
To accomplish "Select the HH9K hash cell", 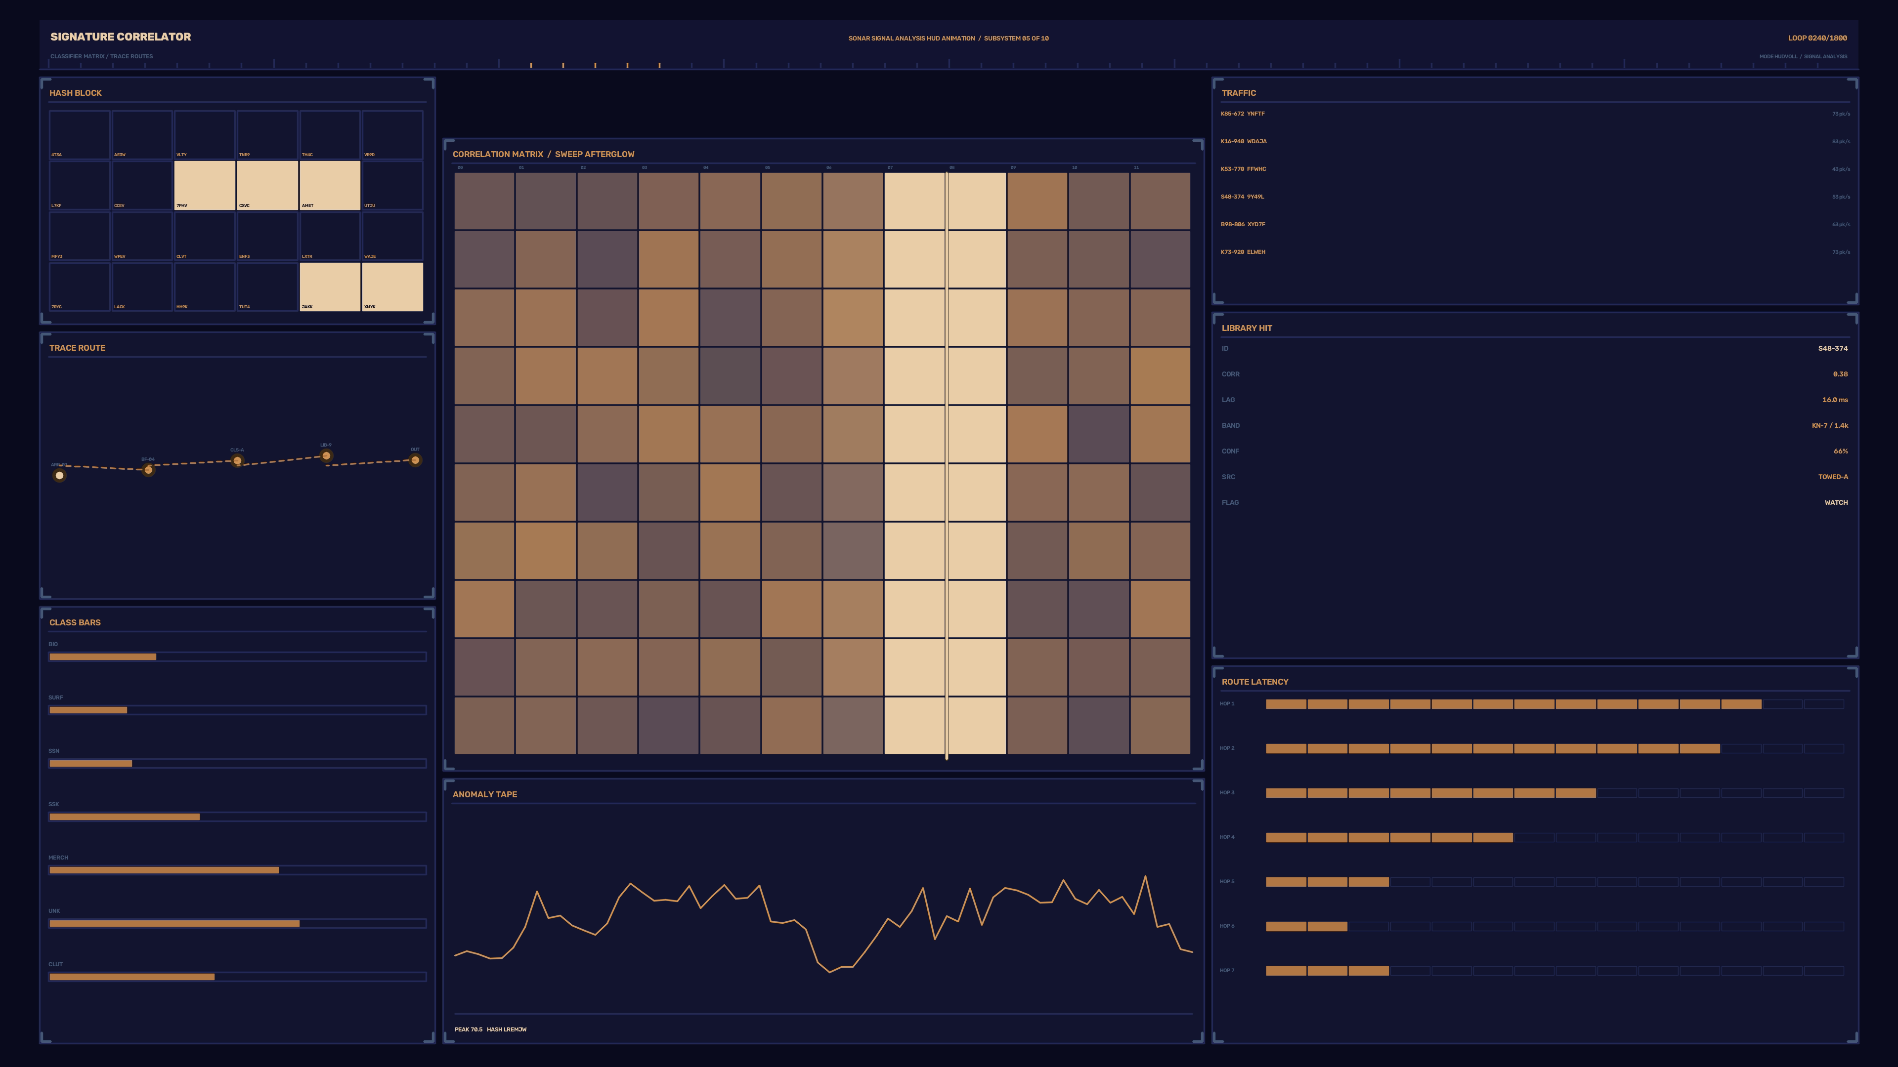I will tap(205, 287).
